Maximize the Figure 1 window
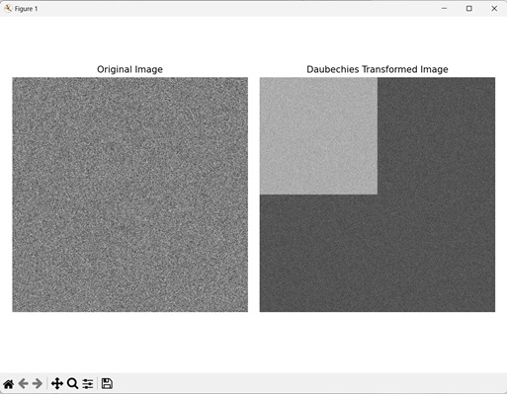507x394 pixels. [469, 9]
